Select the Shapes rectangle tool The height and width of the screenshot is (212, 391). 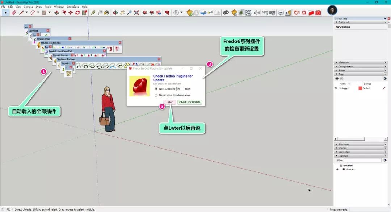click(44, 12)
